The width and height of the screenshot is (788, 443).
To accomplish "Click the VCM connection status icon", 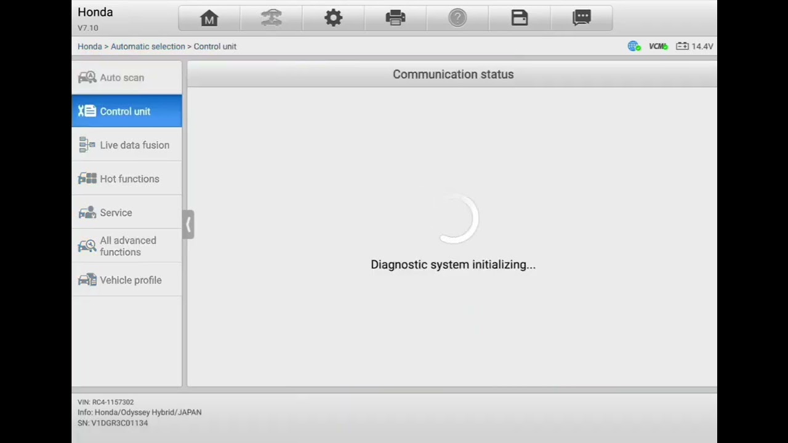I will [x=658, y=46].
